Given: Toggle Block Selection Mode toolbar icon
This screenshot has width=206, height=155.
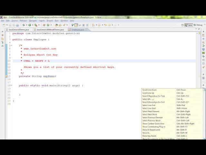Looking at the screenshot, I should 84,25.
